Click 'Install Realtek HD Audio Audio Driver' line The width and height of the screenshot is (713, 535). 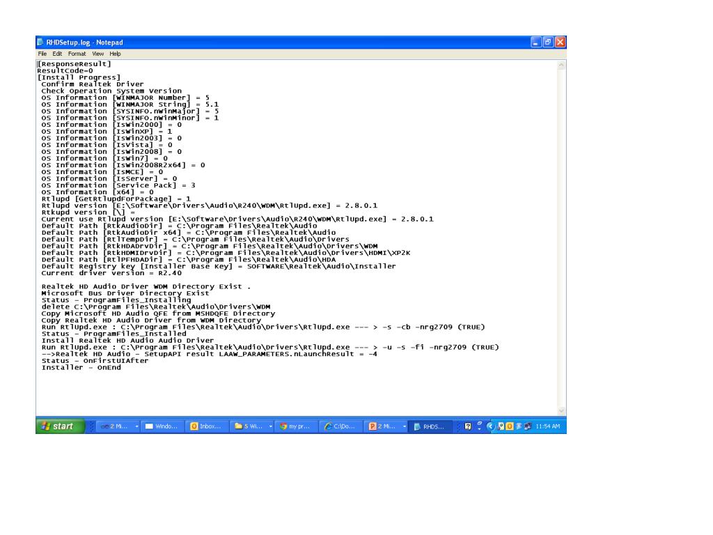[127, 341]
